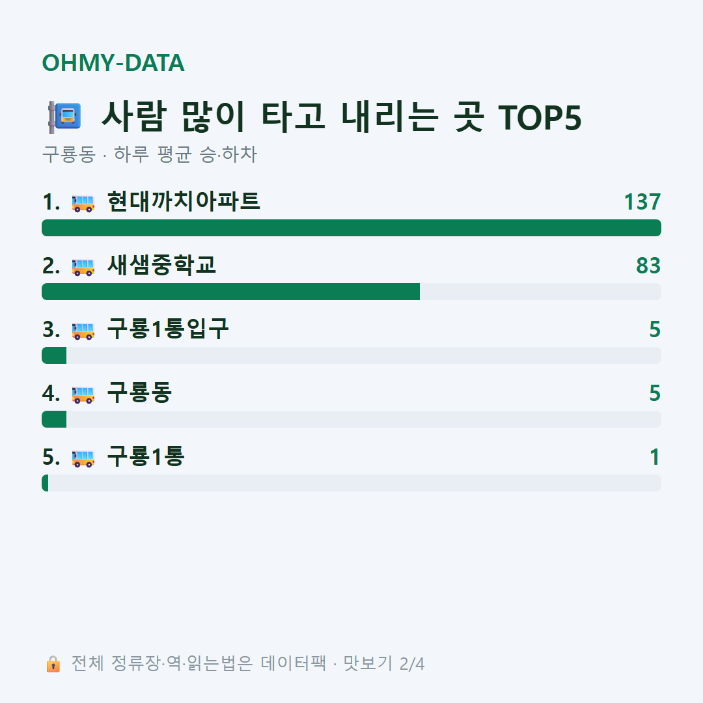Select the 현대까치아파트 stop name
The image size is (703, 703).
(184, 201)
